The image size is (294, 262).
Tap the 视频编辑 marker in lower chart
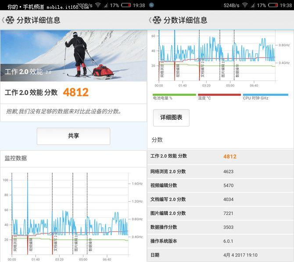tap(31, 245)
